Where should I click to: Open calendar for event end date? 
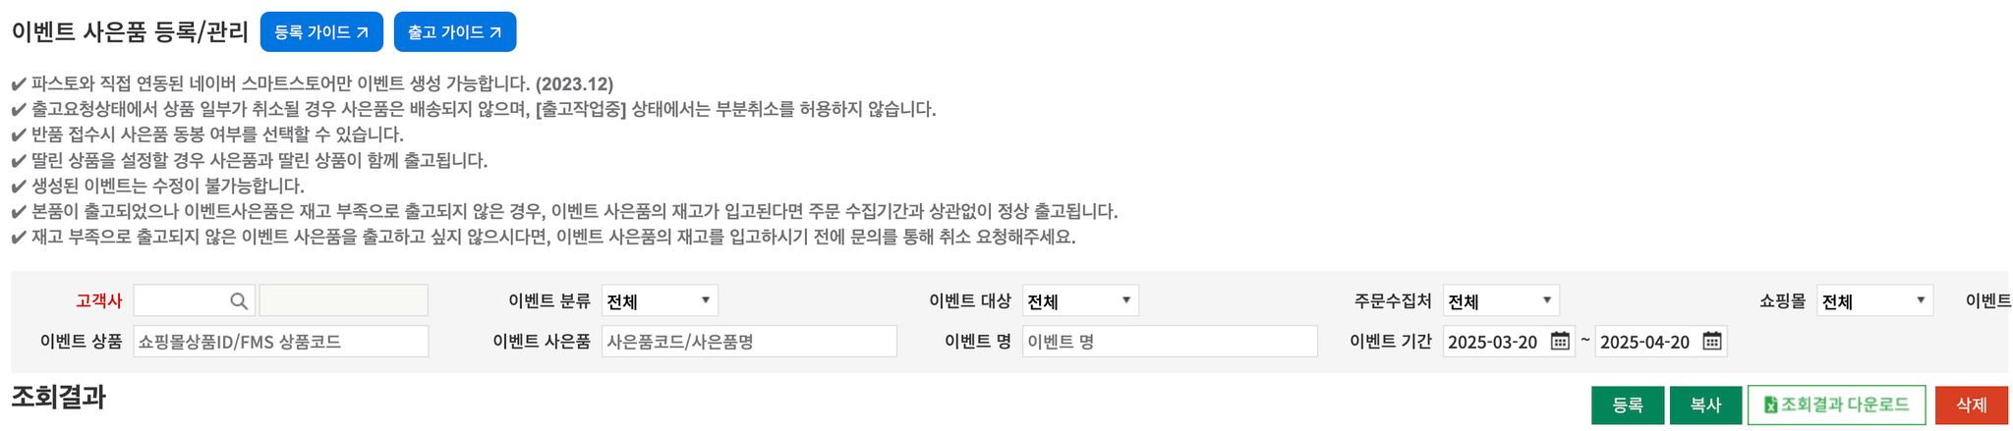pyautogui.click(x=1712, y=342)
